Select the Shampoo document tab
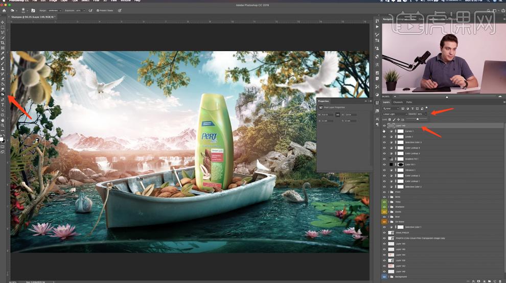506x283 pixels. pyautogui.click(x=33, y=17)
